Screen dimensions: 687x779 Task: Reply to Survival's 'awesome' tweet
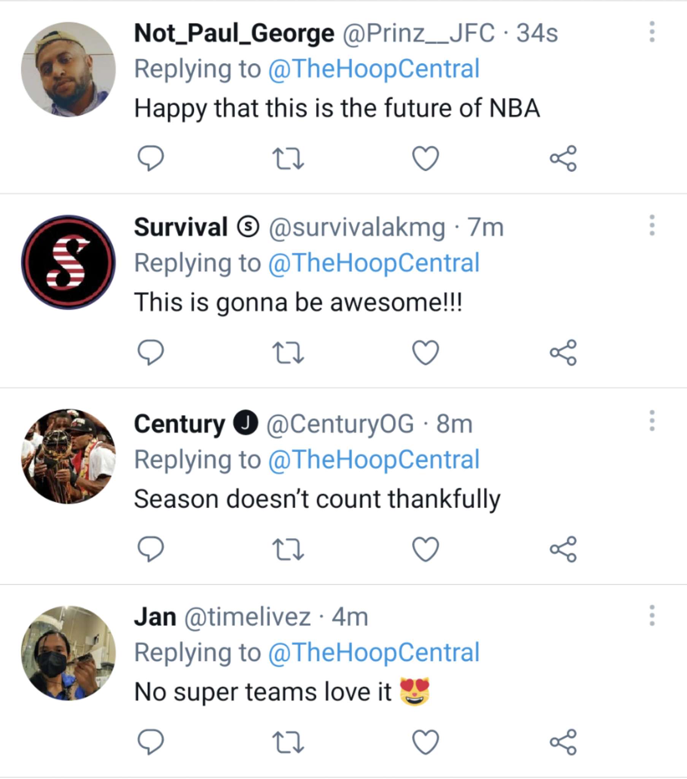click(x=151, y=352)
